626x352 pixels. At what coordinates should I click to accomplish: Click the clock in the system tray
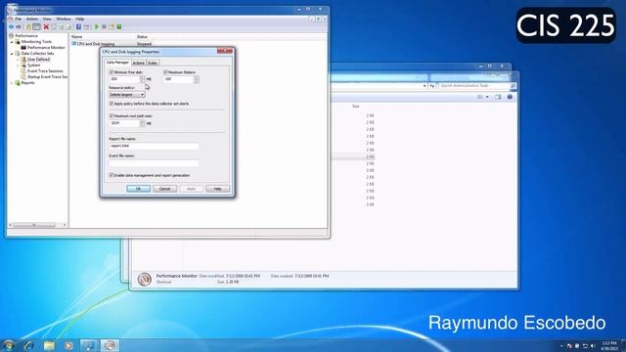click(609, 345)
